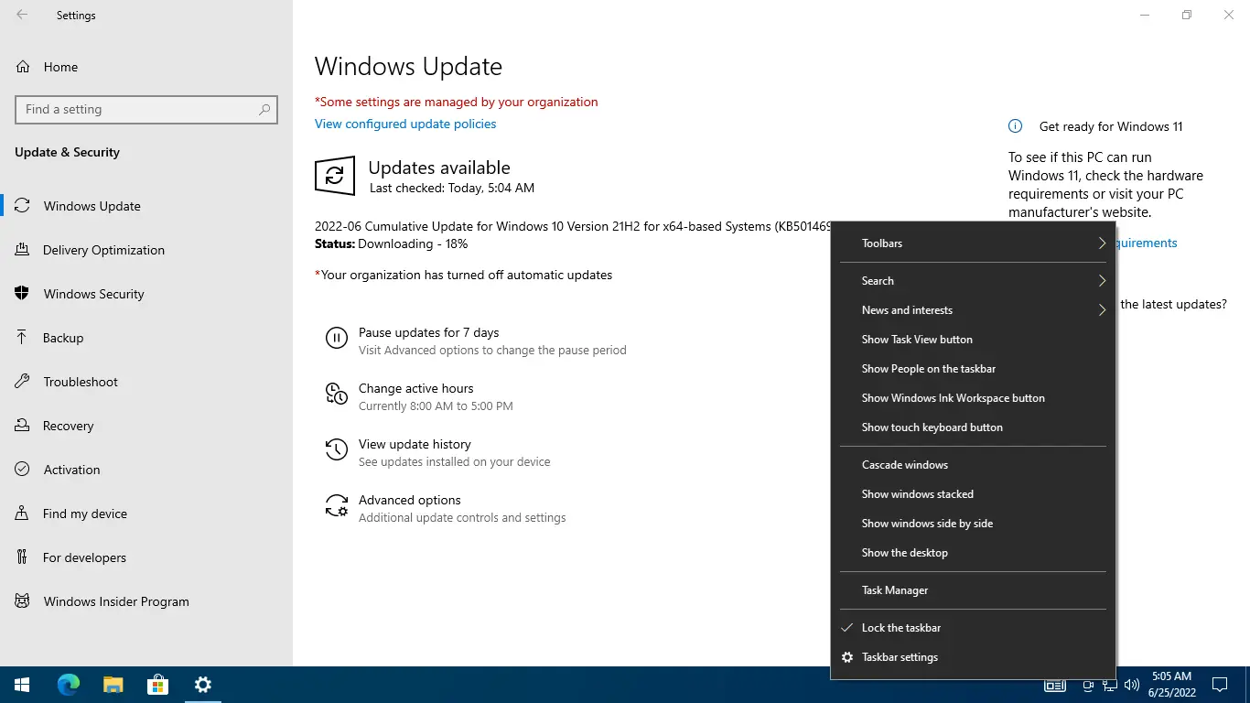
Task: Open Delivery Optimization settings
Action: coord(146,250)
